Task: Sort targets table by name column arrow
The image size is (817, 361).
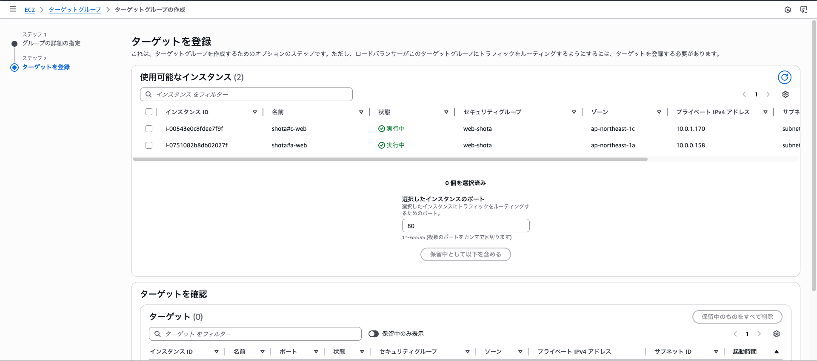Action: (x=263, y=352)
